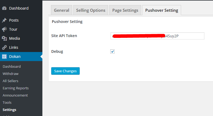Switch to the General tab
Viewport: 213px width, 116px height.
coord(61,10)
